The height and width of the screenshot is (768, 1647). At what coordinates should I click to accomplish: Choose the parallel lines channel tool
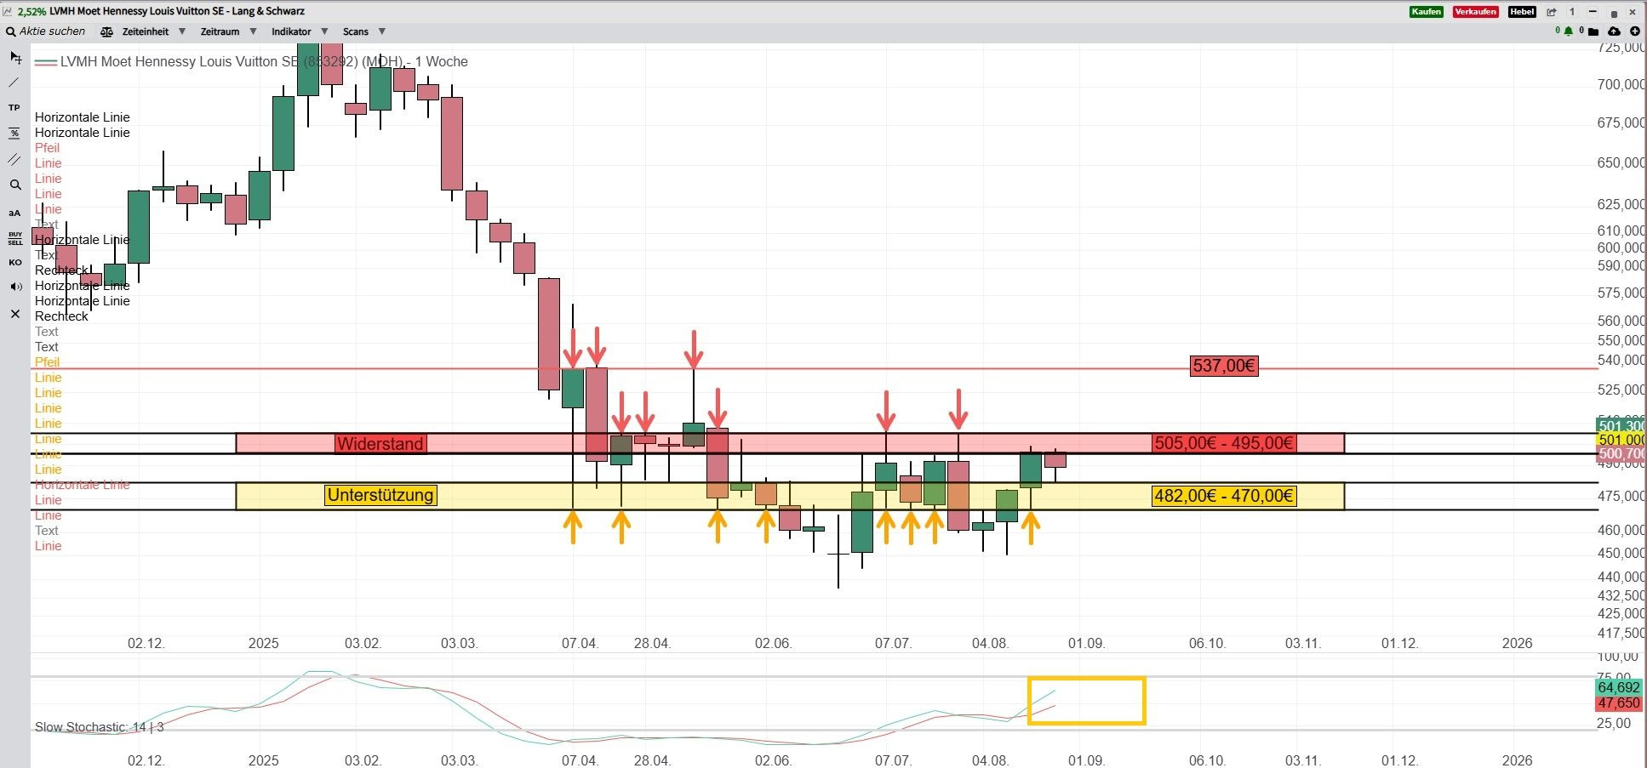click(x=14, y=159)
